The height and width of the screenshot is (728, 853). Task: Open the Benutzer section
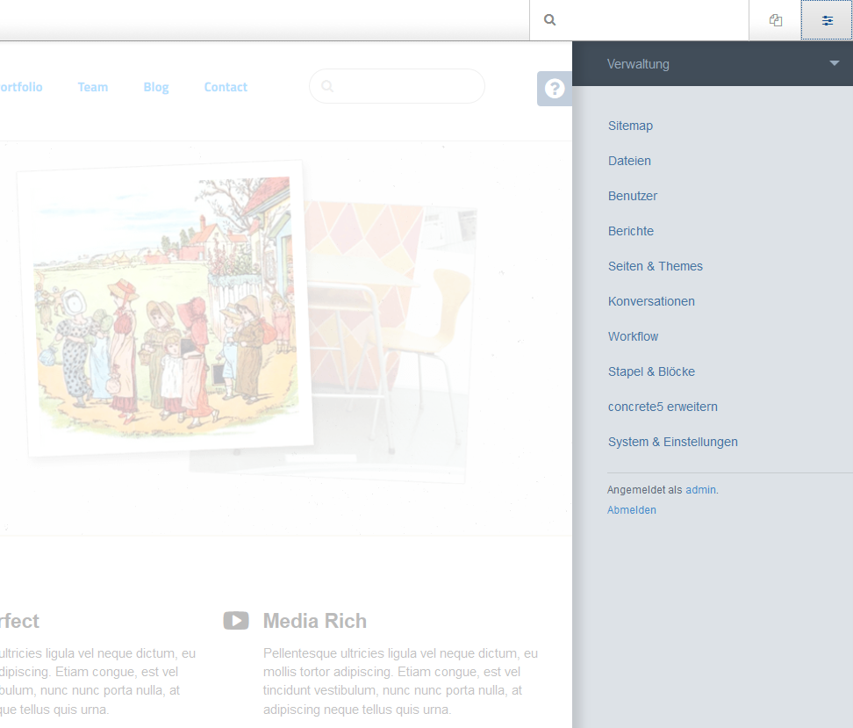point(632,196)
